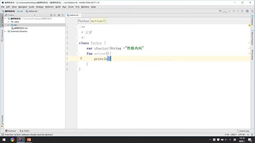Open the Build menu
Viewport: 255px width, 143px height.
[58, 7]
